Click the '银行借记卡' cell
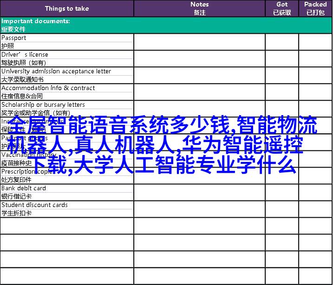Viewport: 333px width, 285px height. tap(67, 196)
